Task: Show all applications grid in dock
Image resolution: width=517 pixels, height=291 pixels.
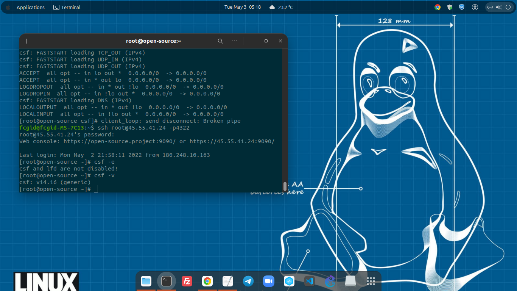Action: click(x=371, y=281)
